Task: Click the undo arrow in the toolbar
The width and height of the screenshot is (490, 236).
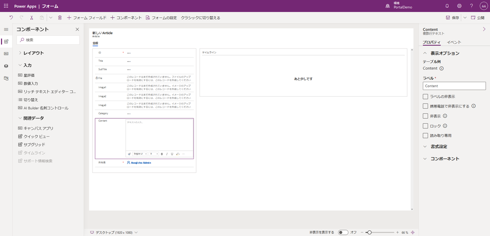Action: coord(11,18)
